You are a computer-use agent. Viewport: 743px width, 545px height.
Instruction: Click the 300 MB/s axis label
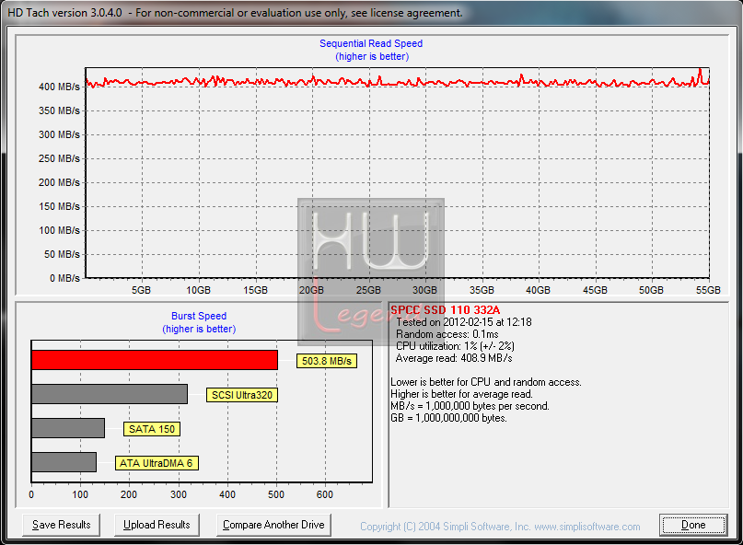pos(59,134)
